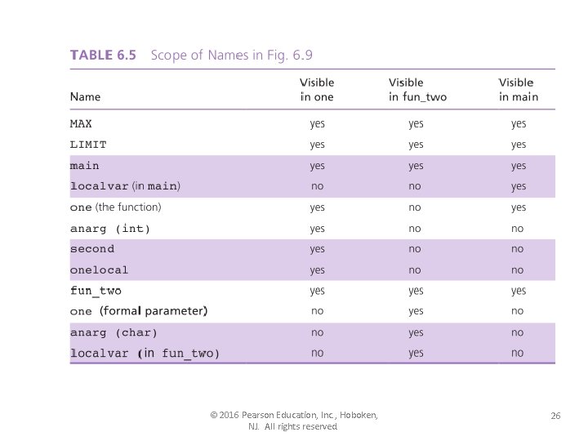Click the anarg (int) row label
588x441 pixels.
(x=110, y=229)
